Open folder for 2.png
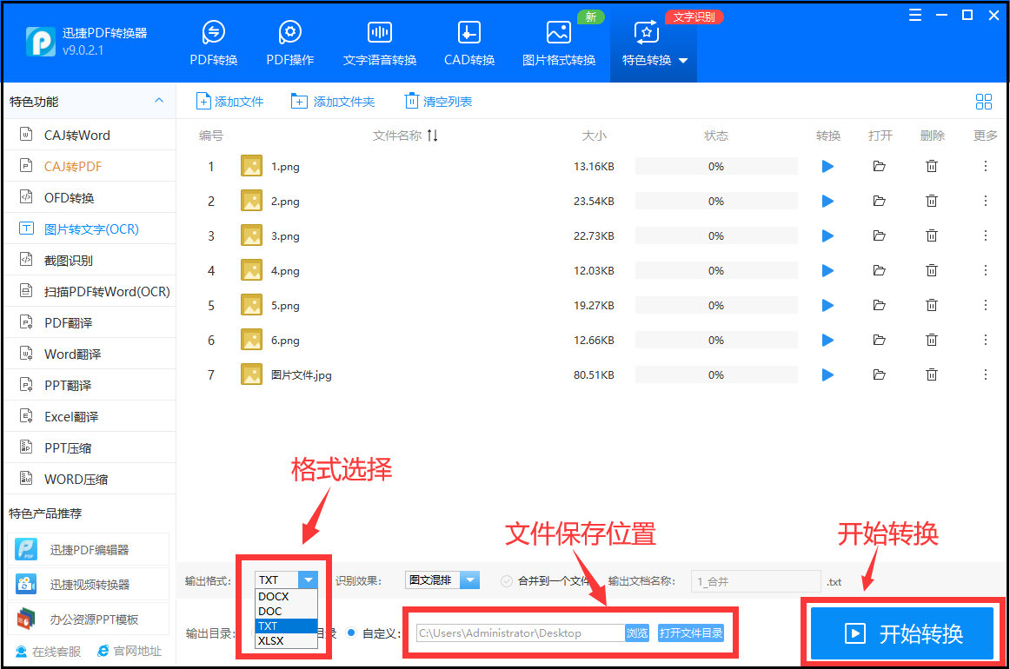 [x=880, y=201]
